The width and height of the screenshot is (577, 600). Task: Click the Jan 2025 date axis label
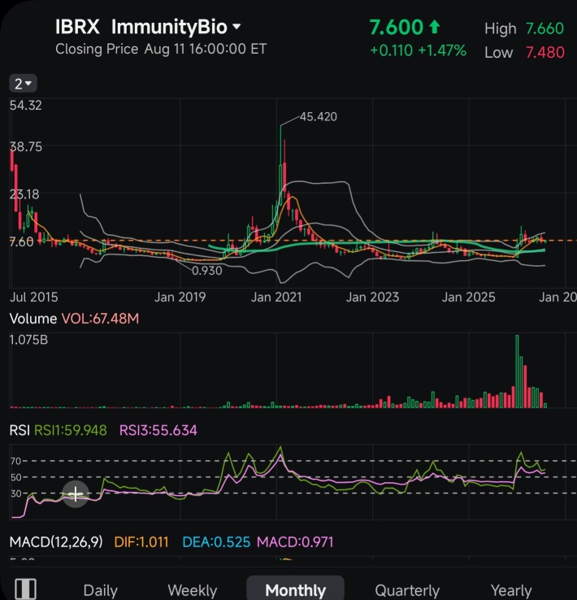tap(468, 297)
